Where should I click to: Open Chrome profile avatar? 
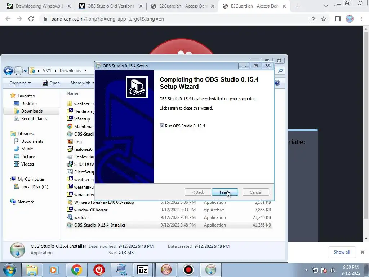[x=350, y=19]
